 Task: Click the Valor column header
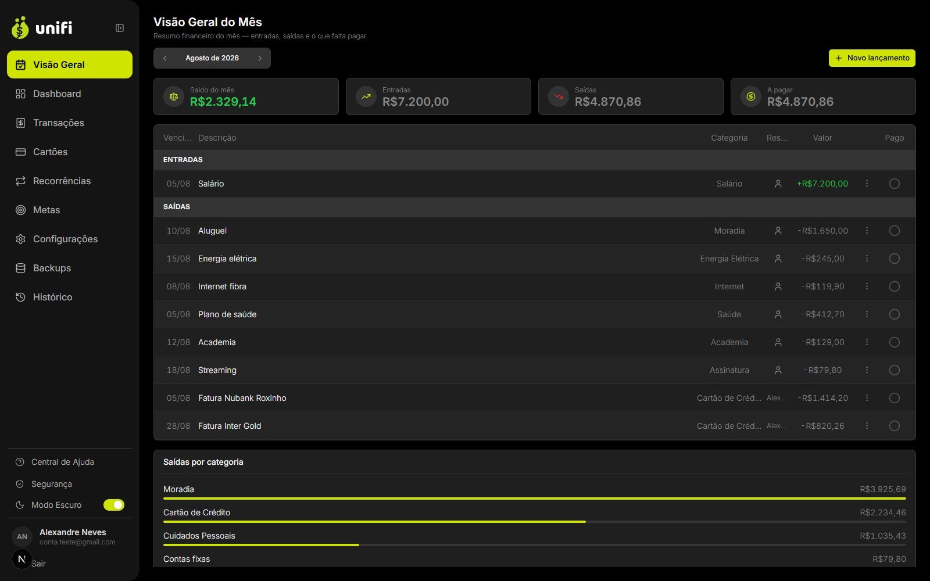pyautogui.click(x=822, y=138)
